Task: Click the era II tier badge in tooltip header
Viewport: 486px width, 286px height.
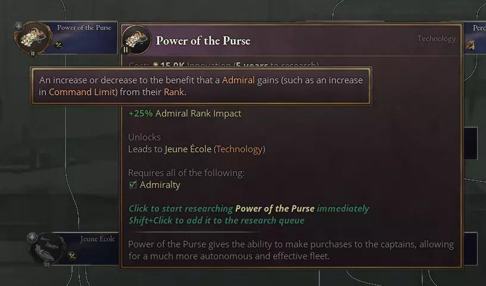Action: click(126, 50)
